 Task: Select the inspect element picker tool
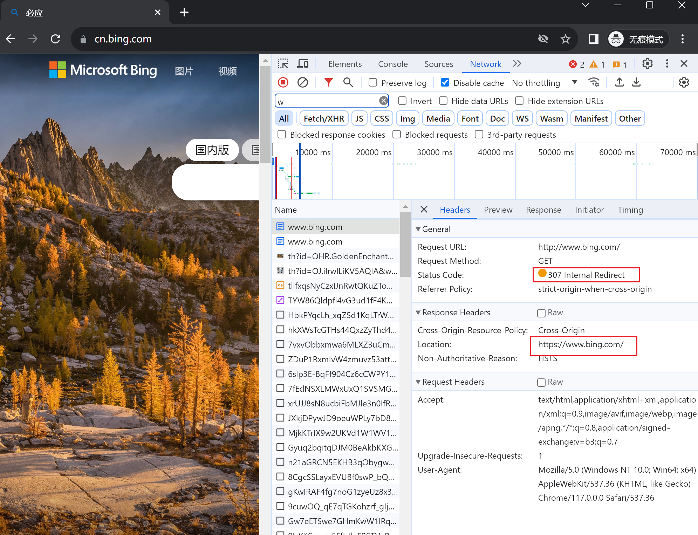point(283,64)
